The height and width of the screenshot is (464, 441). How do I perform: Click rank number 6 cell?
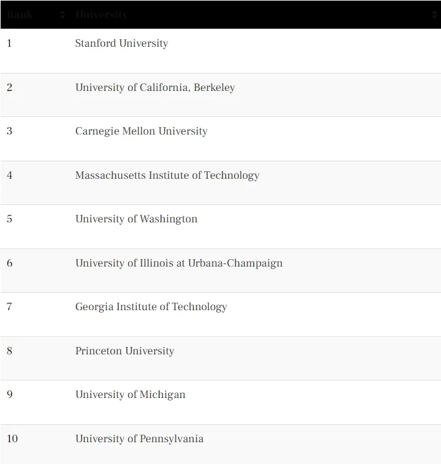tap(9, 263)
